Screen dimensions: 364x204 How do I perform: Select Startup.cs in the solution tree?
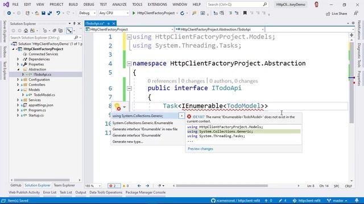point(36,115)
